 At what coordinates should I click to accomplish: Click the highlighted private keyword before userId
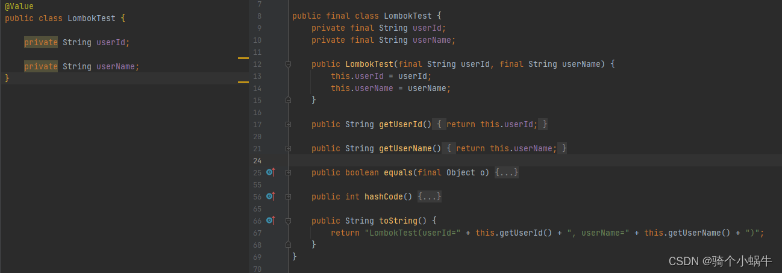click(41, 42)
